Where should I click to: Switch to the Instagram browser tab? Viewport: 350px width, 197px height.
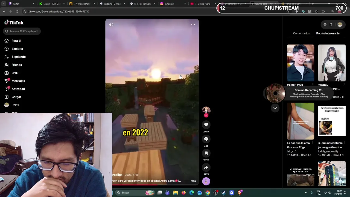point(173,4)
